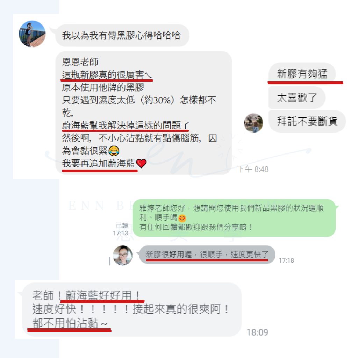
Task: Open the round avatar beside 拜託不要斷貨
Action: 253,123
